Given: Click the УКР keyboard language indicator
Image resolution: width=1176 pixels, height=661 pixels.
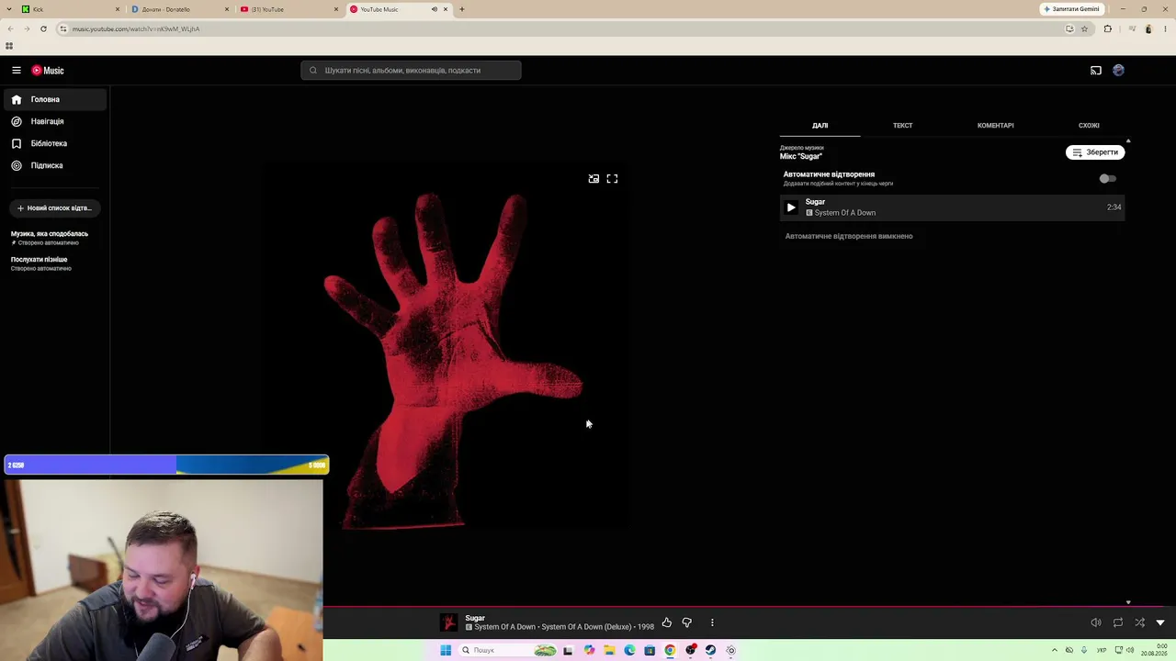Looking at the screenshot, I should (1102, 650).
